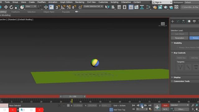
Task: Open Time Configuration icon
Action: (150, 109)
